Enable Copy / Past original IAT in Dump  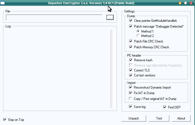pos(131,99)
